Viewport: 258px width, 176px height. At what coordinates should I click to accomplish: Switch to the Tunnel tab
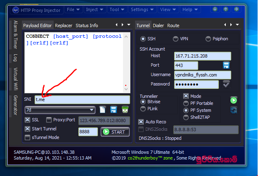pos(143,25)
